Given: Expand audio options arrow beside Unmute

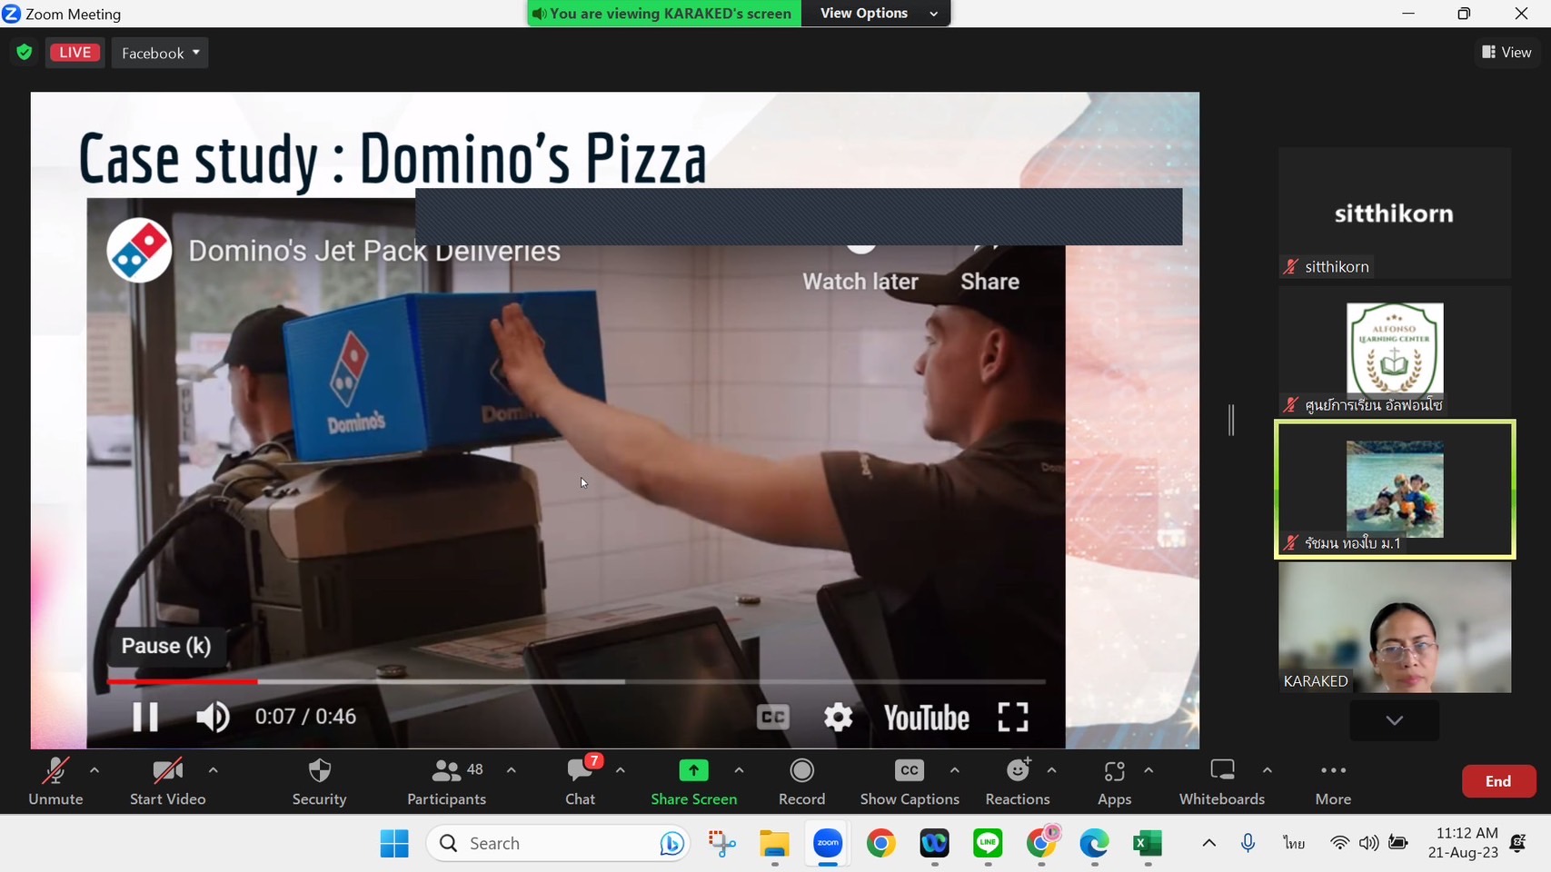Looking at the screenshot, I should click(94, 770).
